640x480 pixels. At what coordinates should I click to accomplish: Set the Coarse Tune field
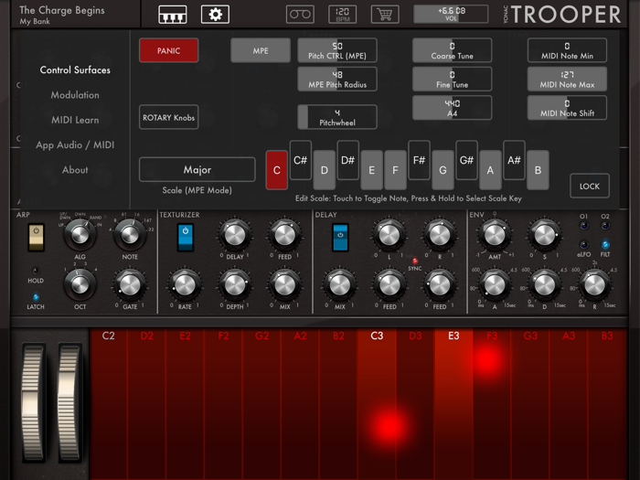pos(453,50)
